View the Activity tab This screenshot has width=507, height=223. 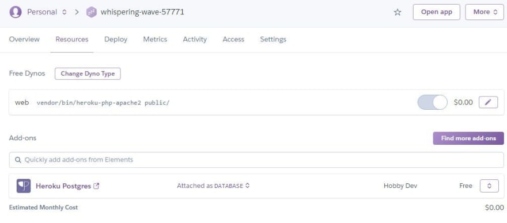tap(195, 40)
